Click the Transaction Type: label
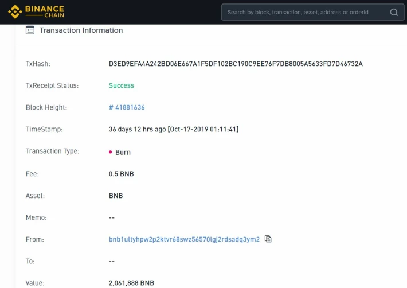Viewport: 407px width, 288px height. pos(52,151)
